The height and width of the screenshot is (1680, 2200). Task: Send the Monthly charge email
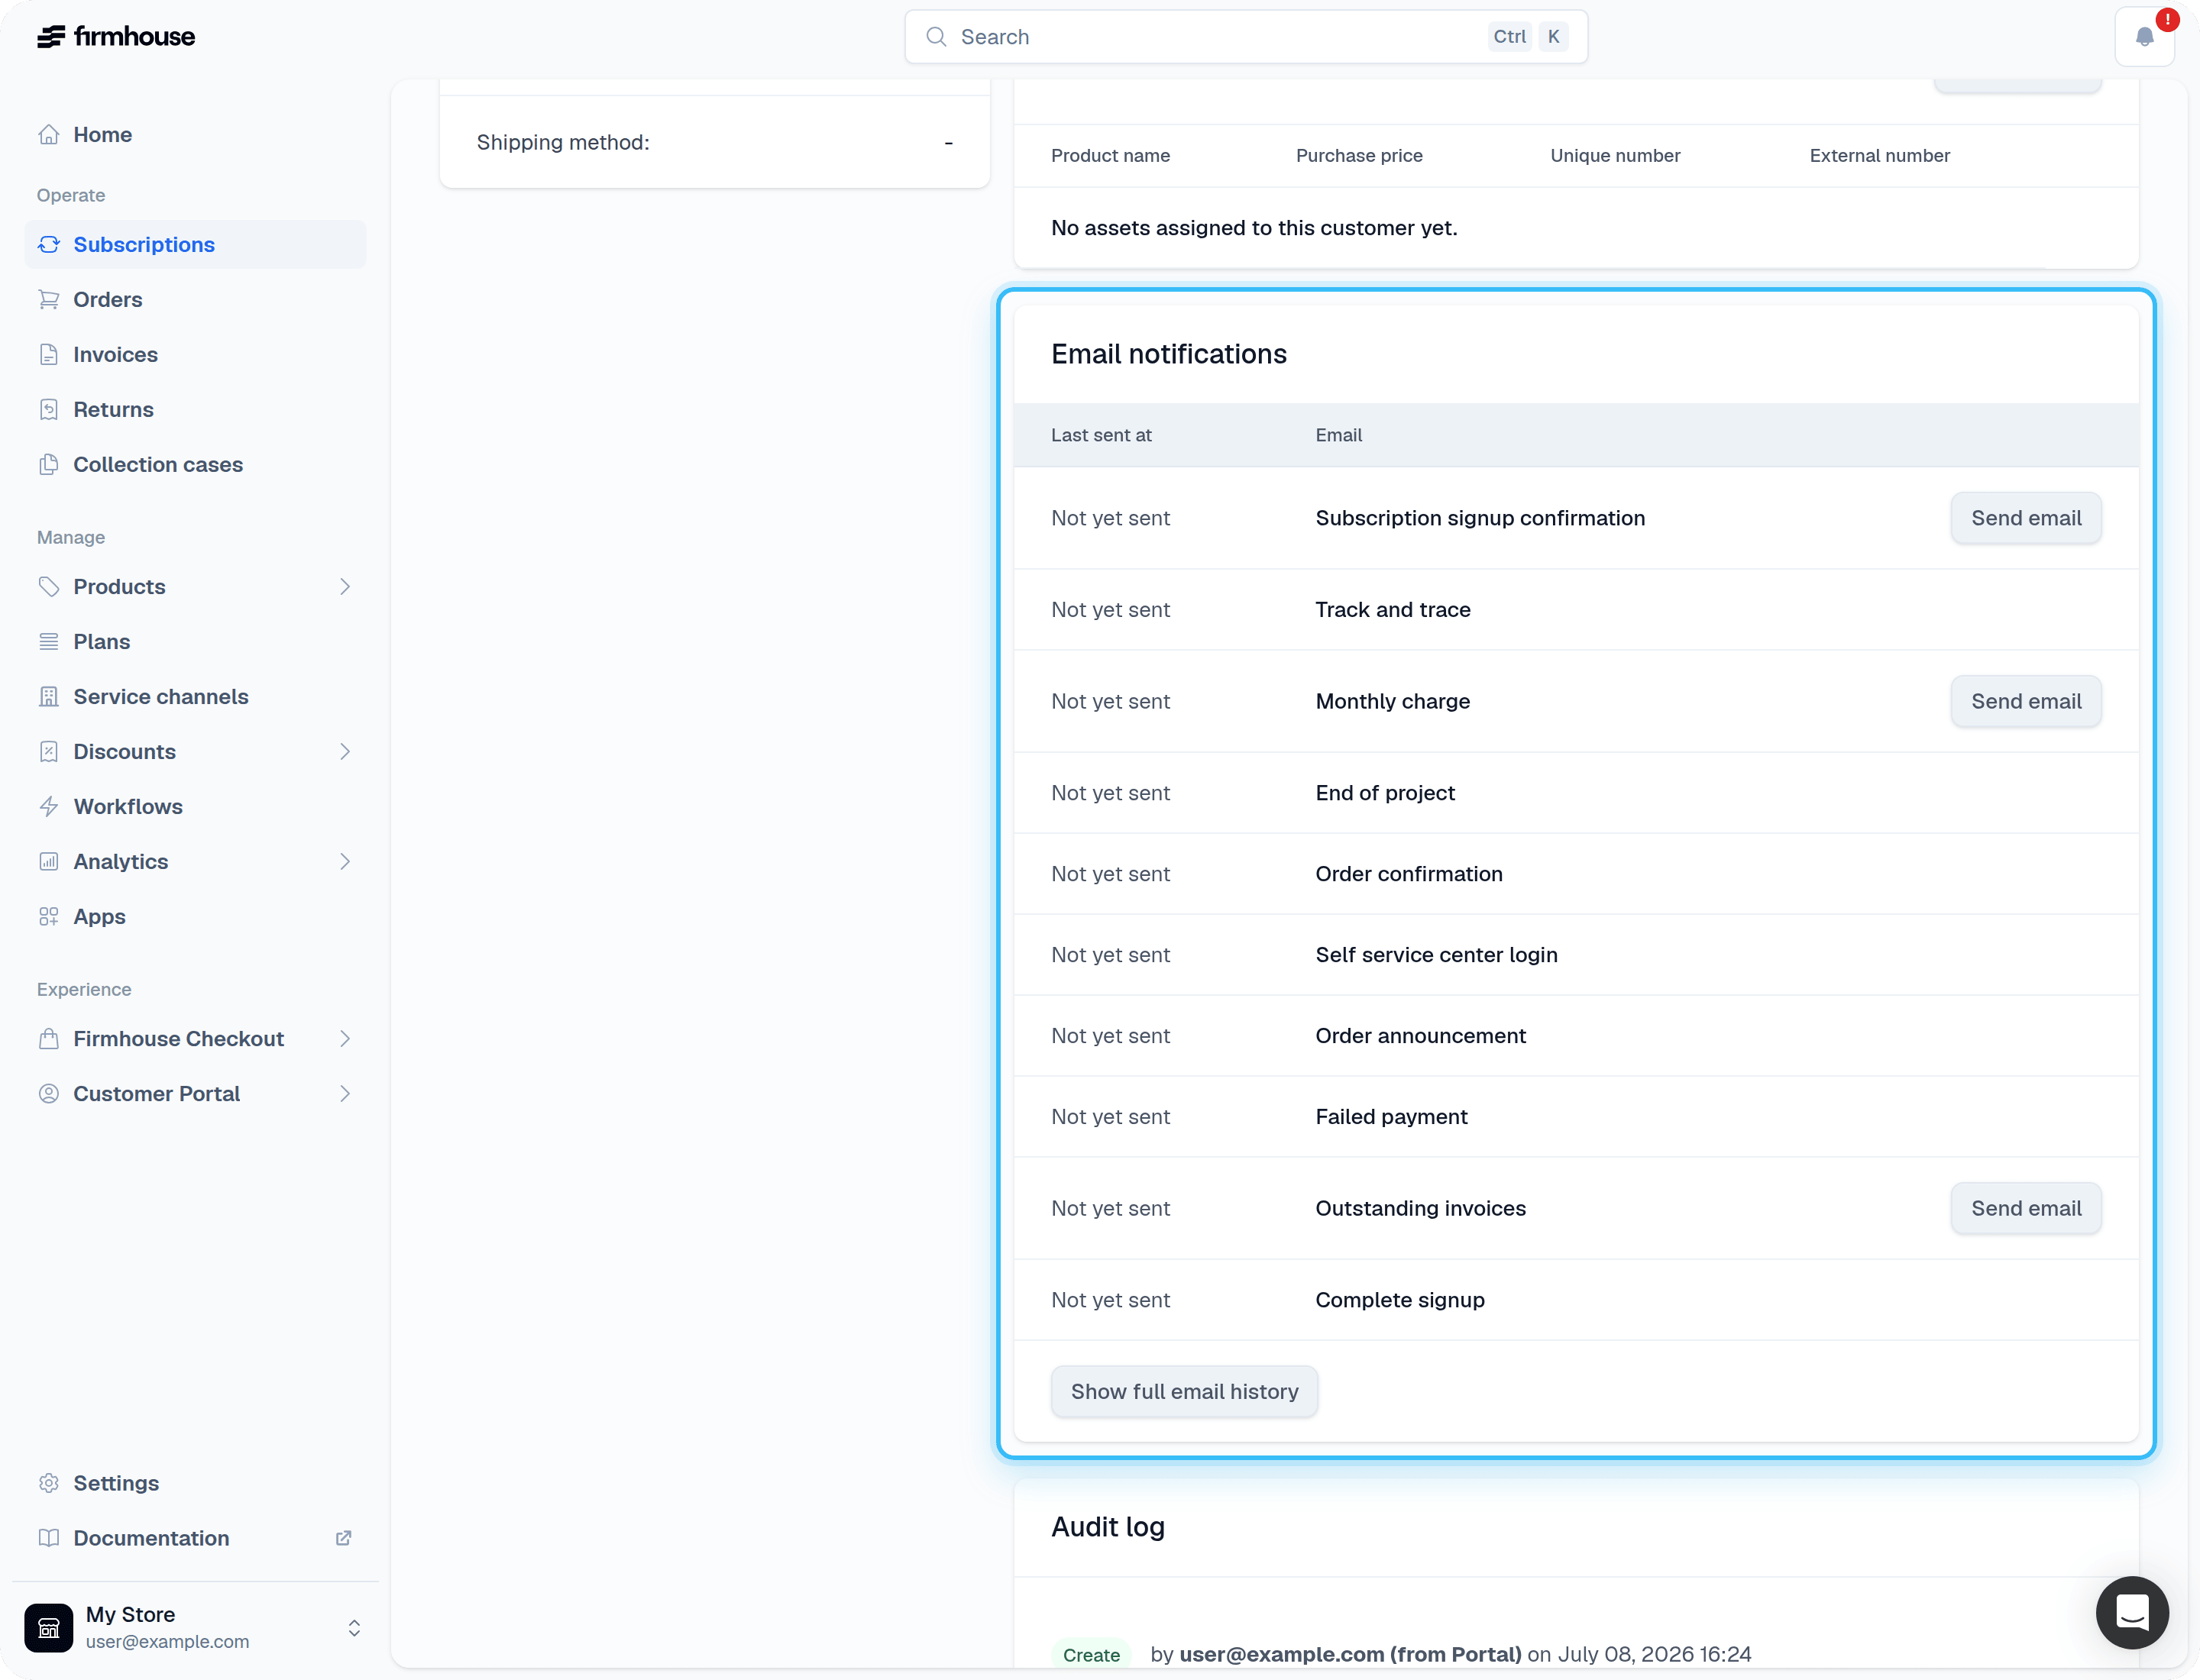pyautogui.click(x=2026, y=701)
